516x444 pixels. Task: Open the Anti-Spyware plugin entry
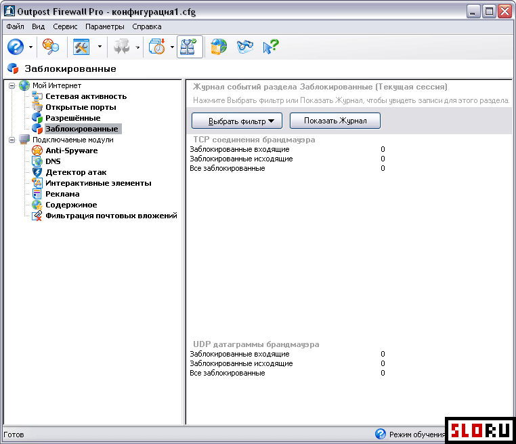71,150
